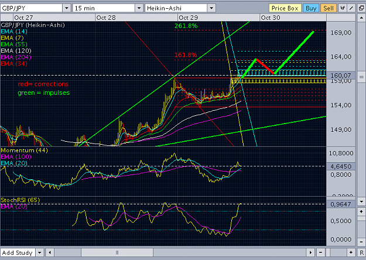Open the Add Study dropdown arrow

(x=40, y=252)
